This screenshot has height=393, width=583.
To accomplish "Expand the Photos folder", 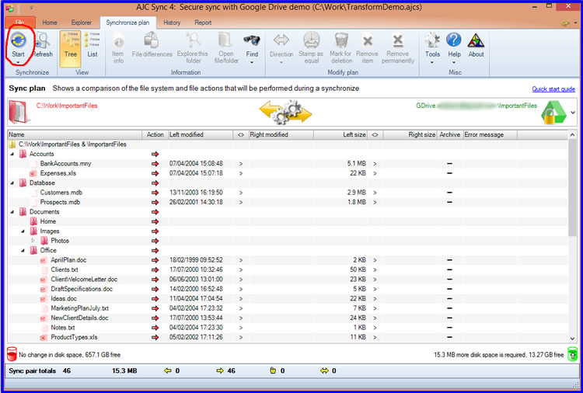I will 33,241.
